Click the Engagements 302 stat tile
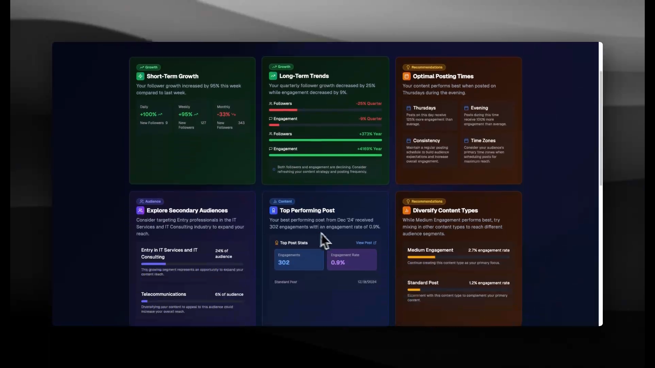 pyautogui.click(x=299, y=260)
